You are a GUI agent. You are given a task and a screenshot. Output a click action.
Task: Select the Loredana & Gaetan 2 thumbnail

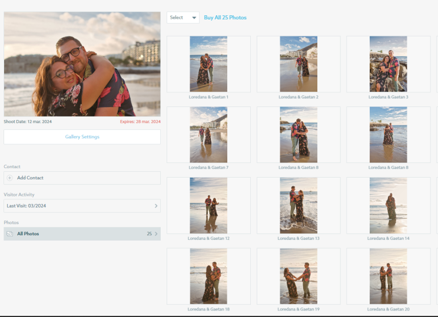coord(298,64)
